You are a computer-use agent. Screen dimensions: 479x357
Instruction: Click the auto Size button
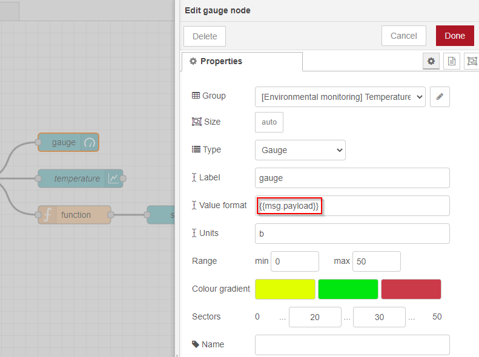click(269, 122)
